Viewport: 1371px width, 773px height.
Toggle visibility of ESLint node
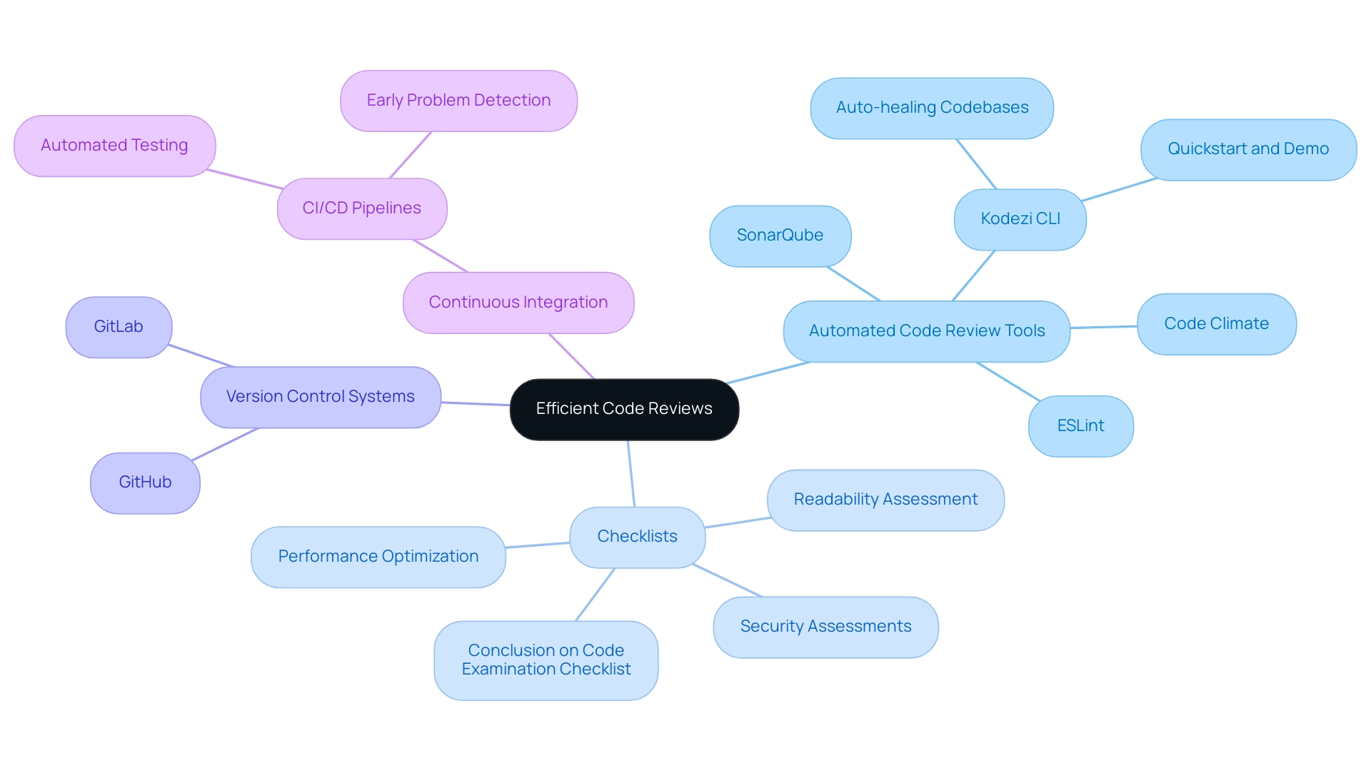(x=1082, y=425)
